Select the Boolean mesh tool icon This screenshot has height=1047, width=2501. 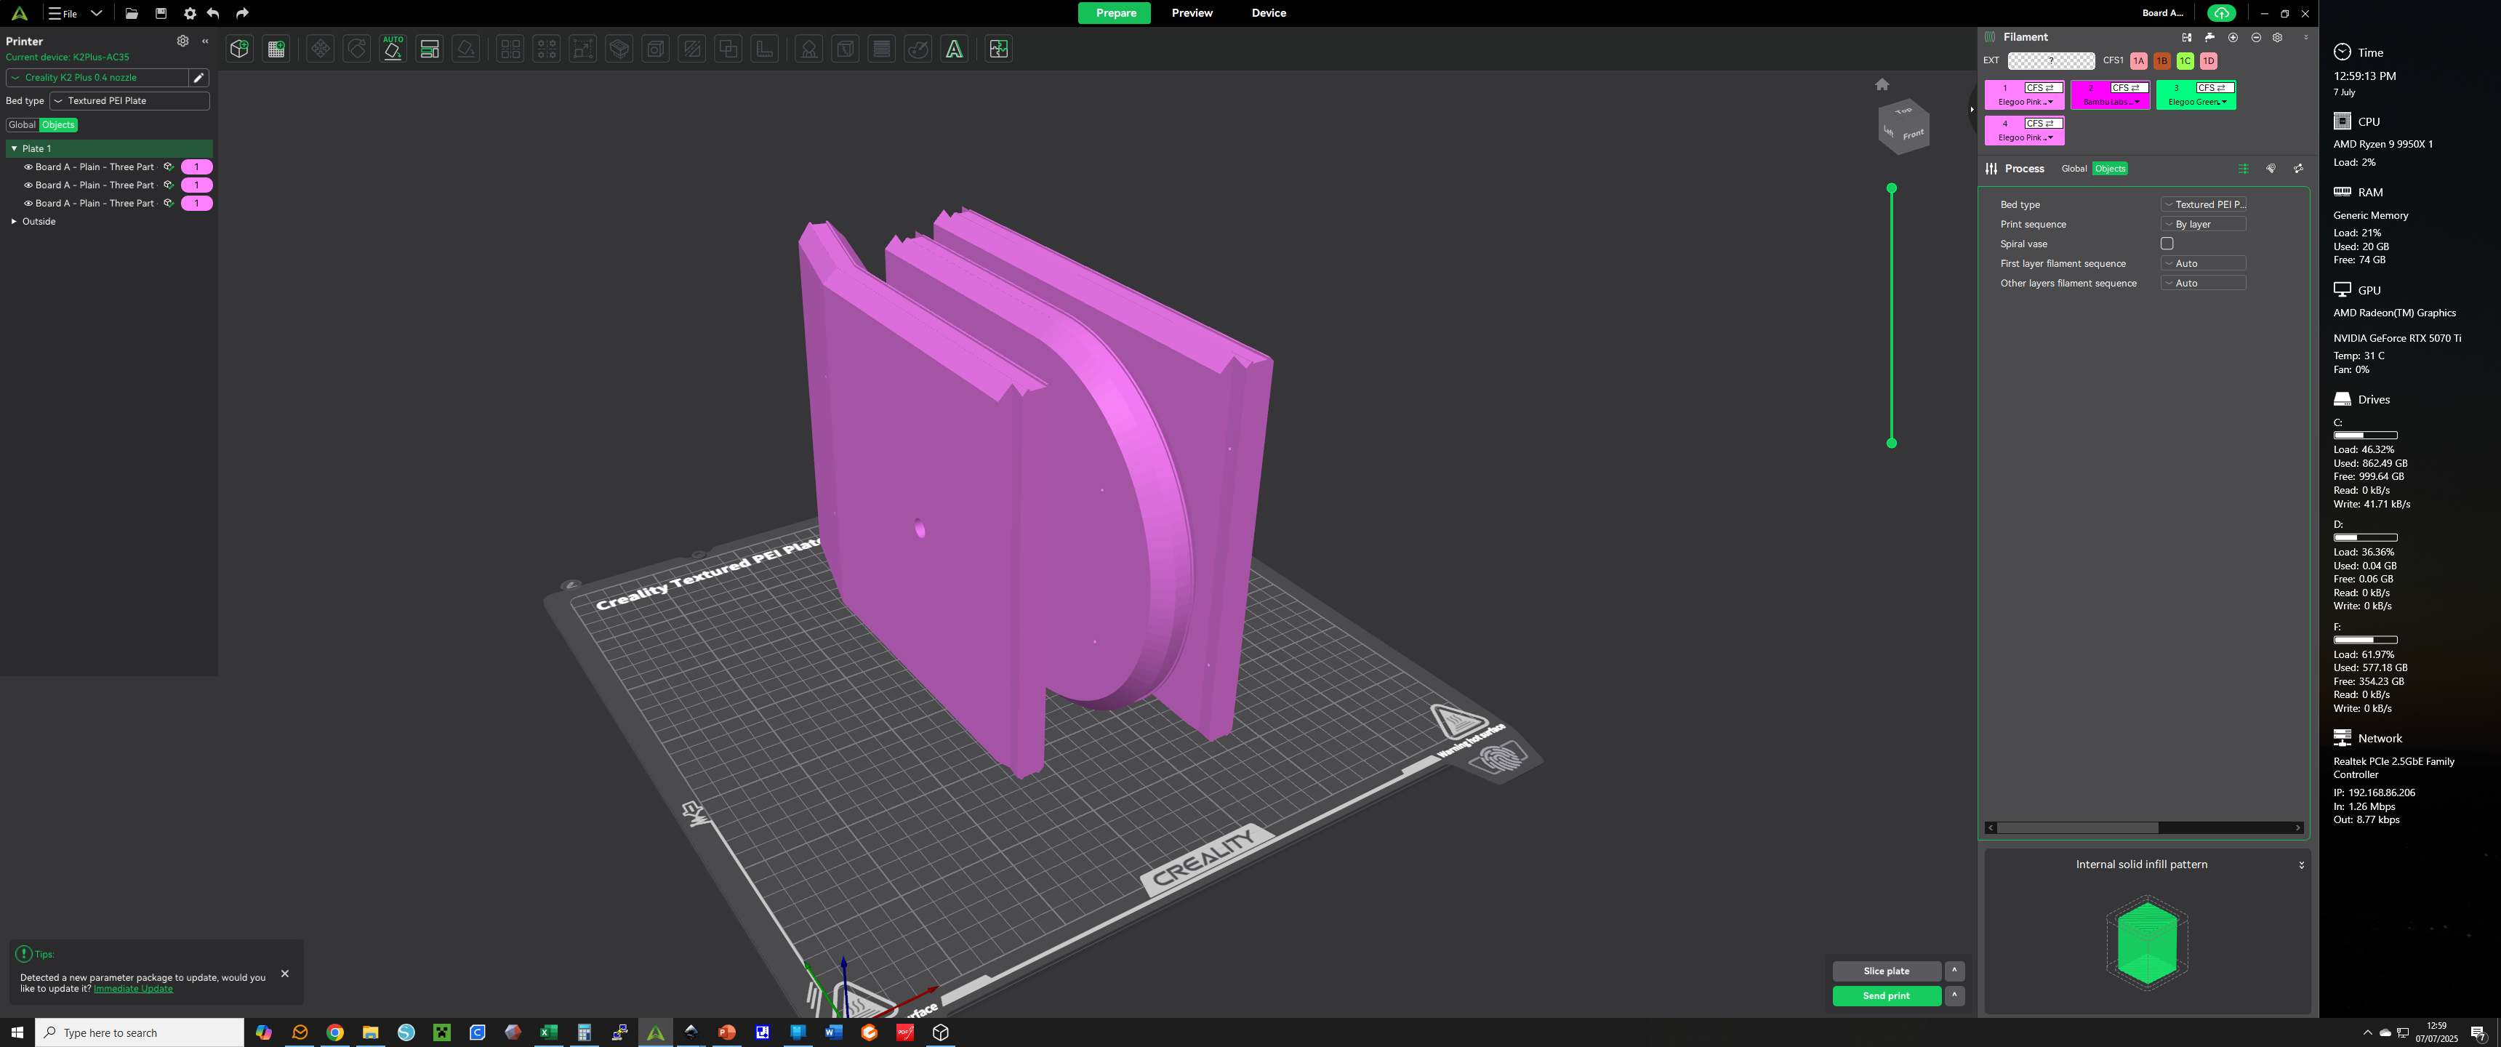point(728,49)
